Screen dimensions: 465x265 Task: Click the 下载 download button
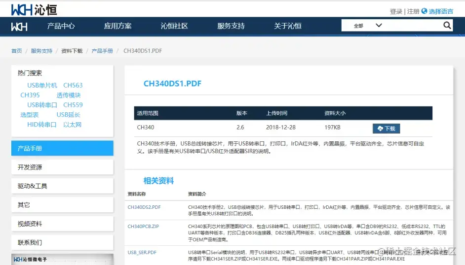click(x=386, y=129)
